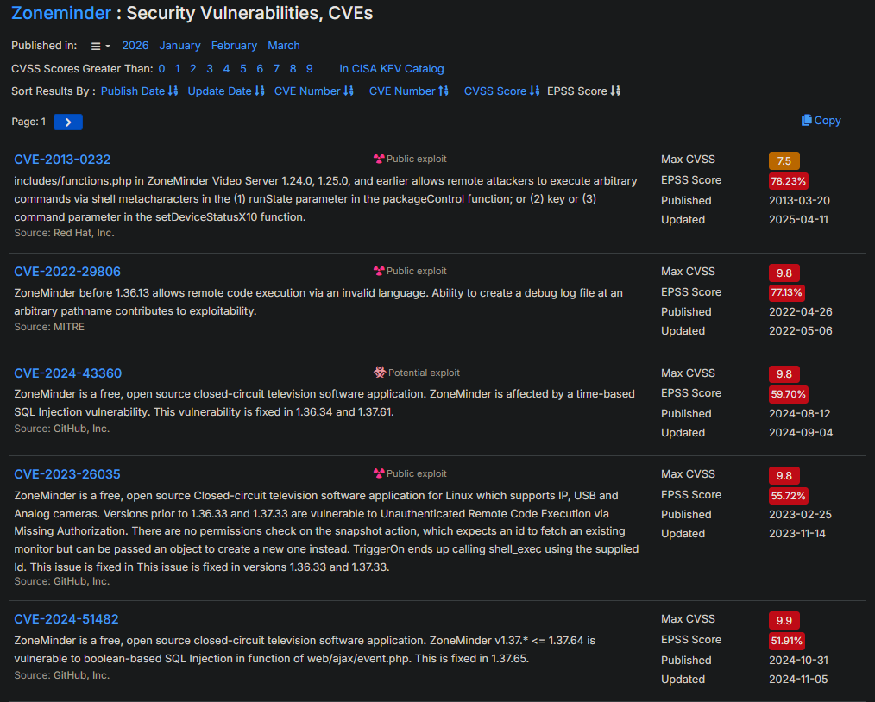Image resolution: width=875 pixels, height=702 pixels.
Task: Click Public exploit icon for CVE-2022-29806
Action: tap(379, 271)
